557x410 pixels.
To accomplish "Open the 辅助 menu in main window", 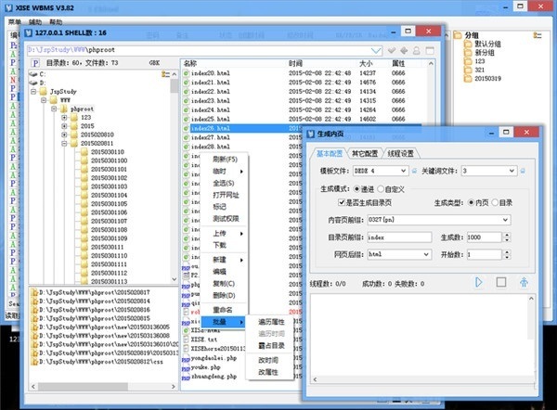I will click(35, 22).
